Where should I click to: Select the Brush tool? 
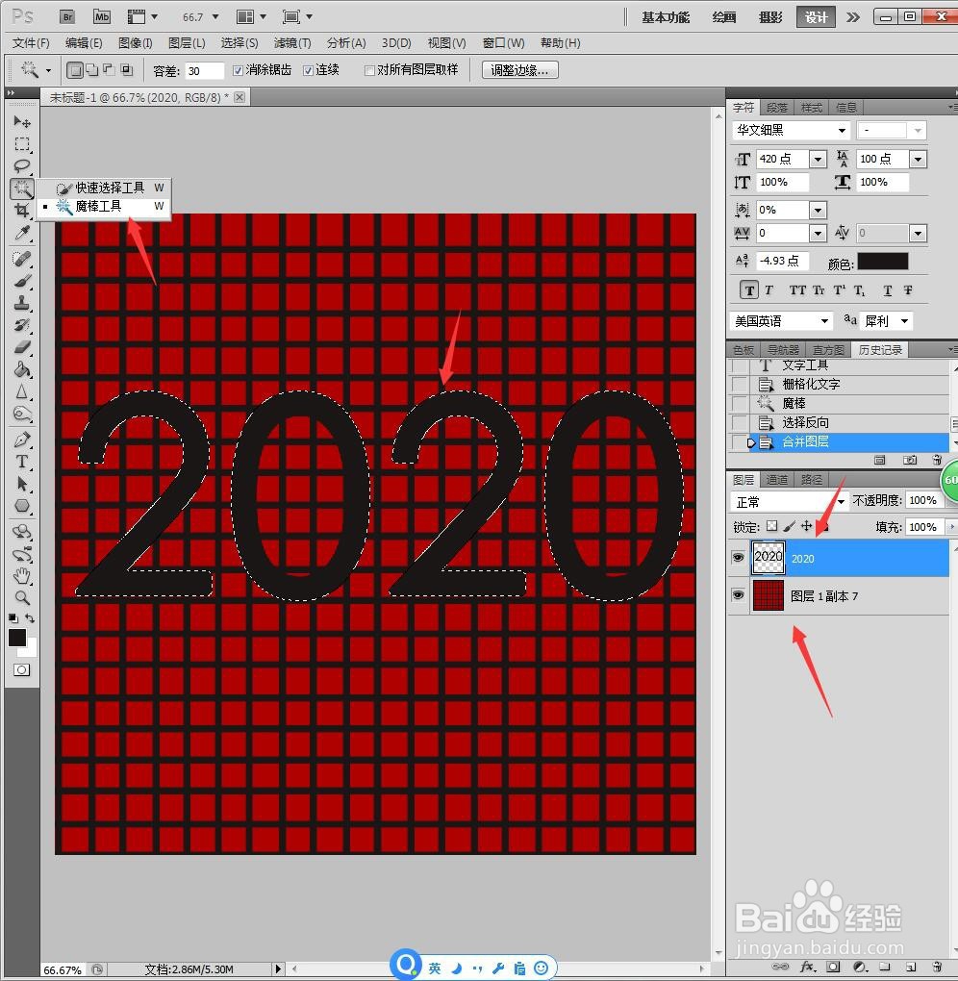22,281
